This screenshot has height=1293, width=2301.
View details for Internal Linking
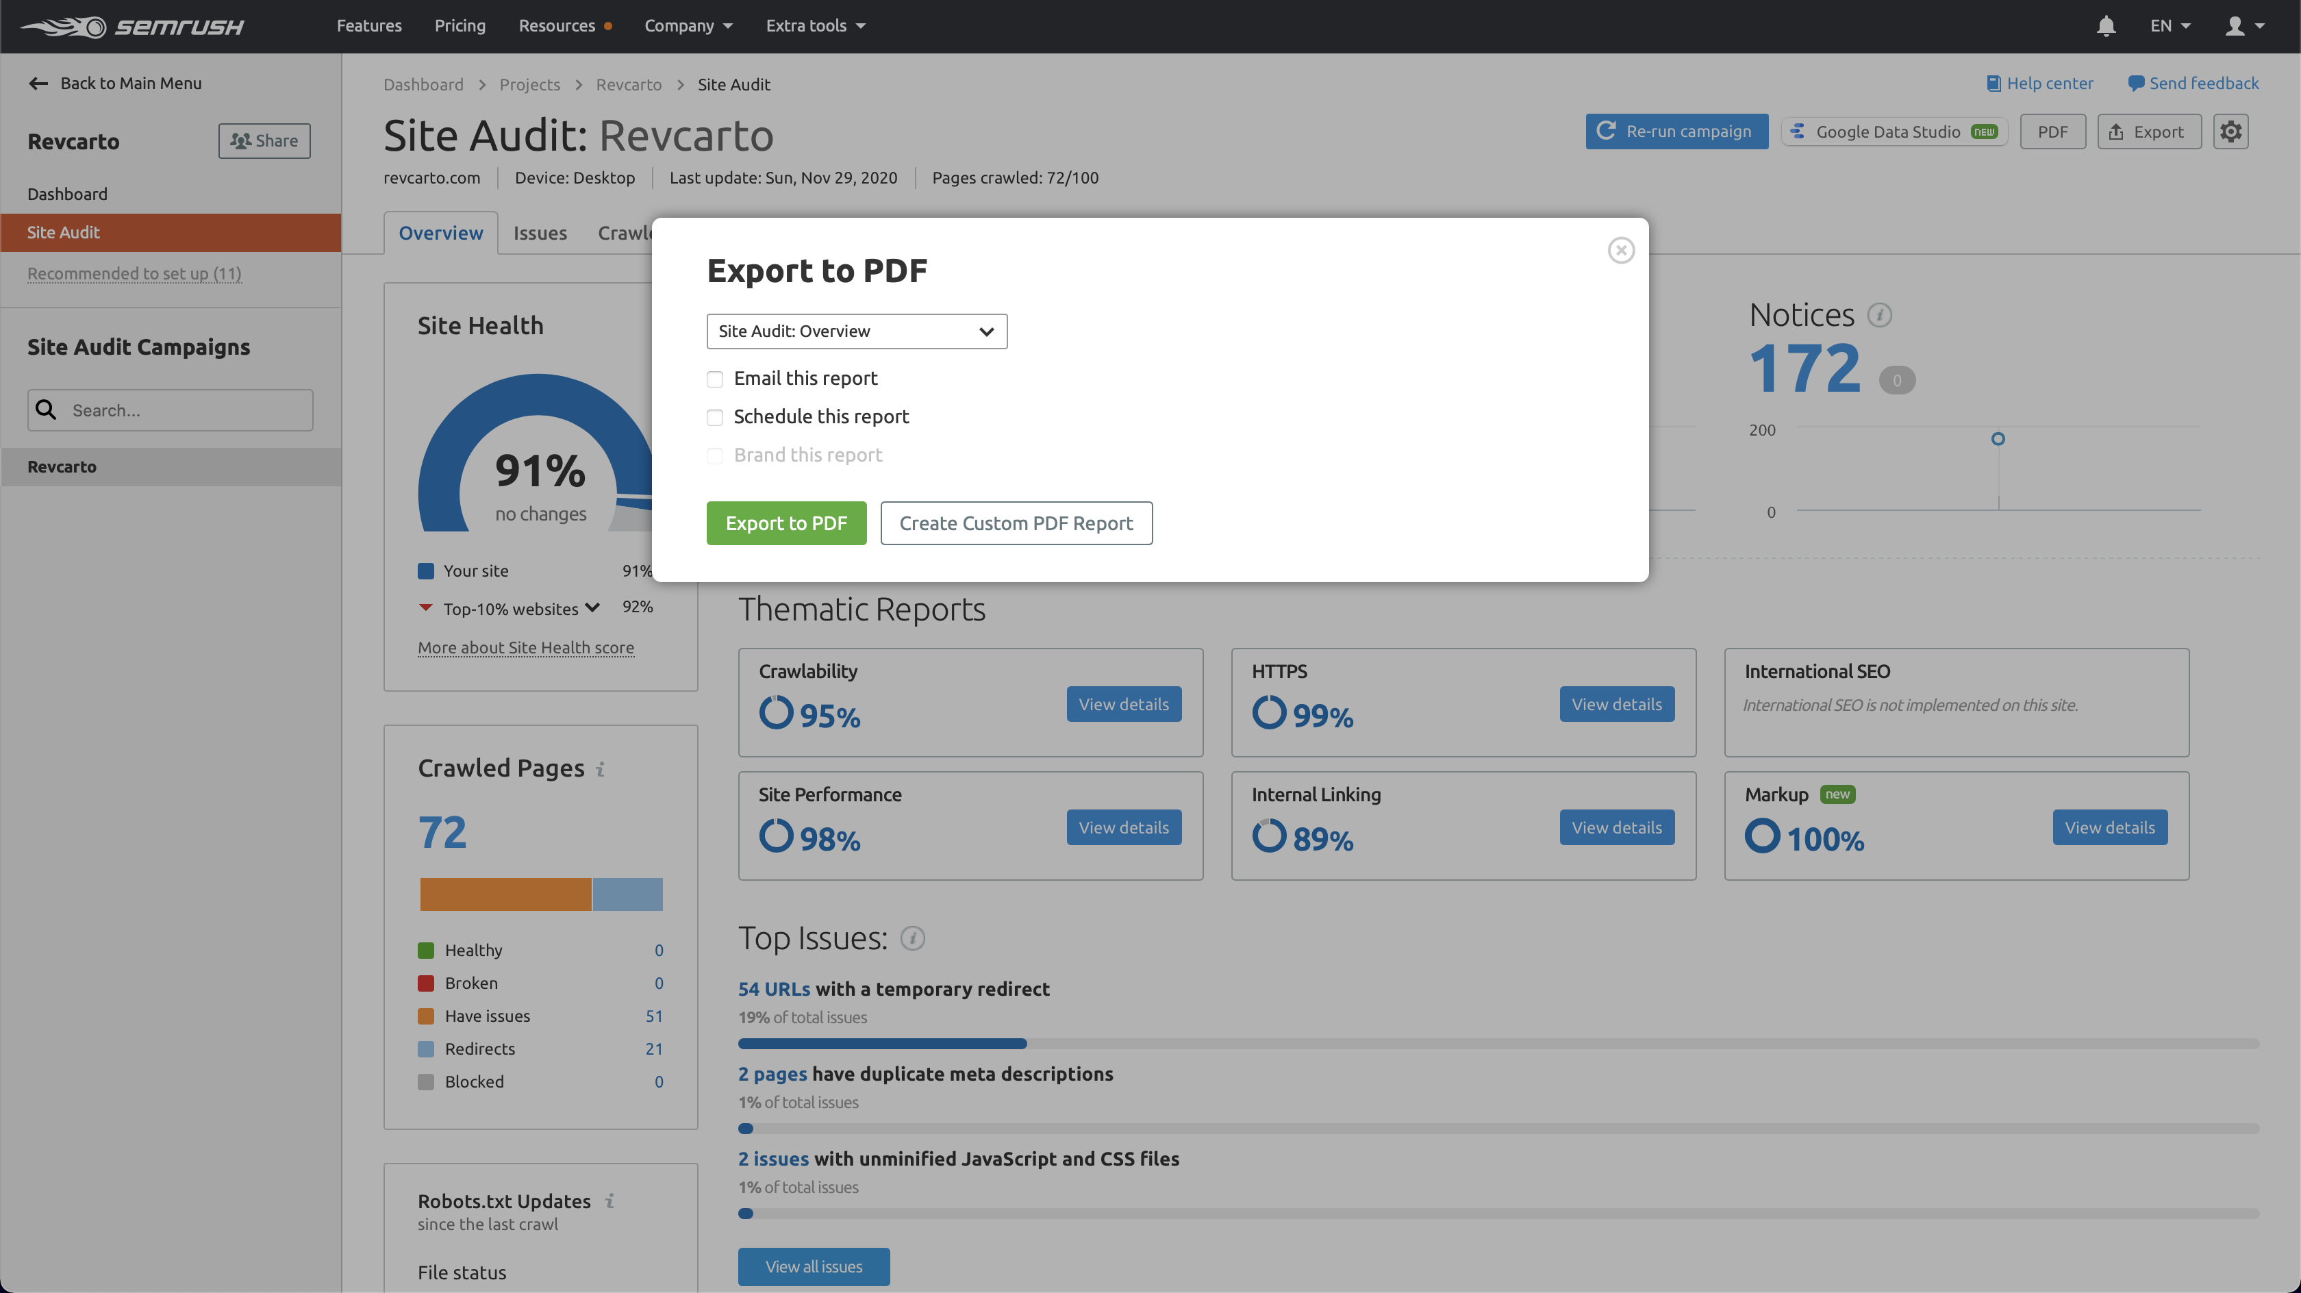(1617, 827)
